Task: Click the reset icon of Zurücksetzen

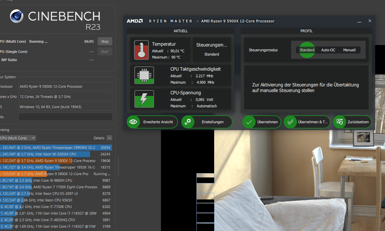Action: point(340,122)
